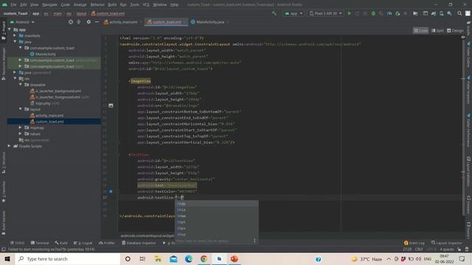Hide the Project panel with minus icon
472x265 pixels.
coord(97,22)
